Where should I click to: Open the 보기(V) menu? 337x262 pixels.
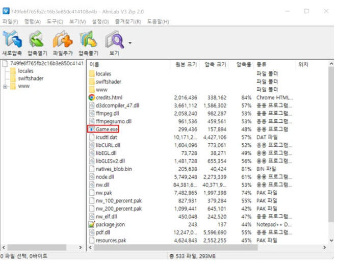(77, 21)
